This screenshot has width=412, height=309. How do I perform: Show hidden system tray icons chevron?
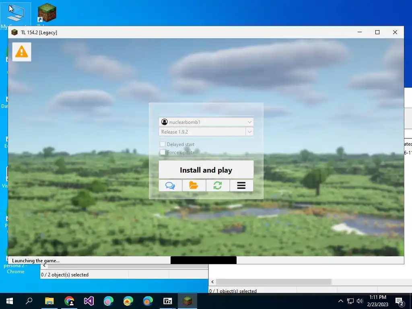click(x=340, y=301)
